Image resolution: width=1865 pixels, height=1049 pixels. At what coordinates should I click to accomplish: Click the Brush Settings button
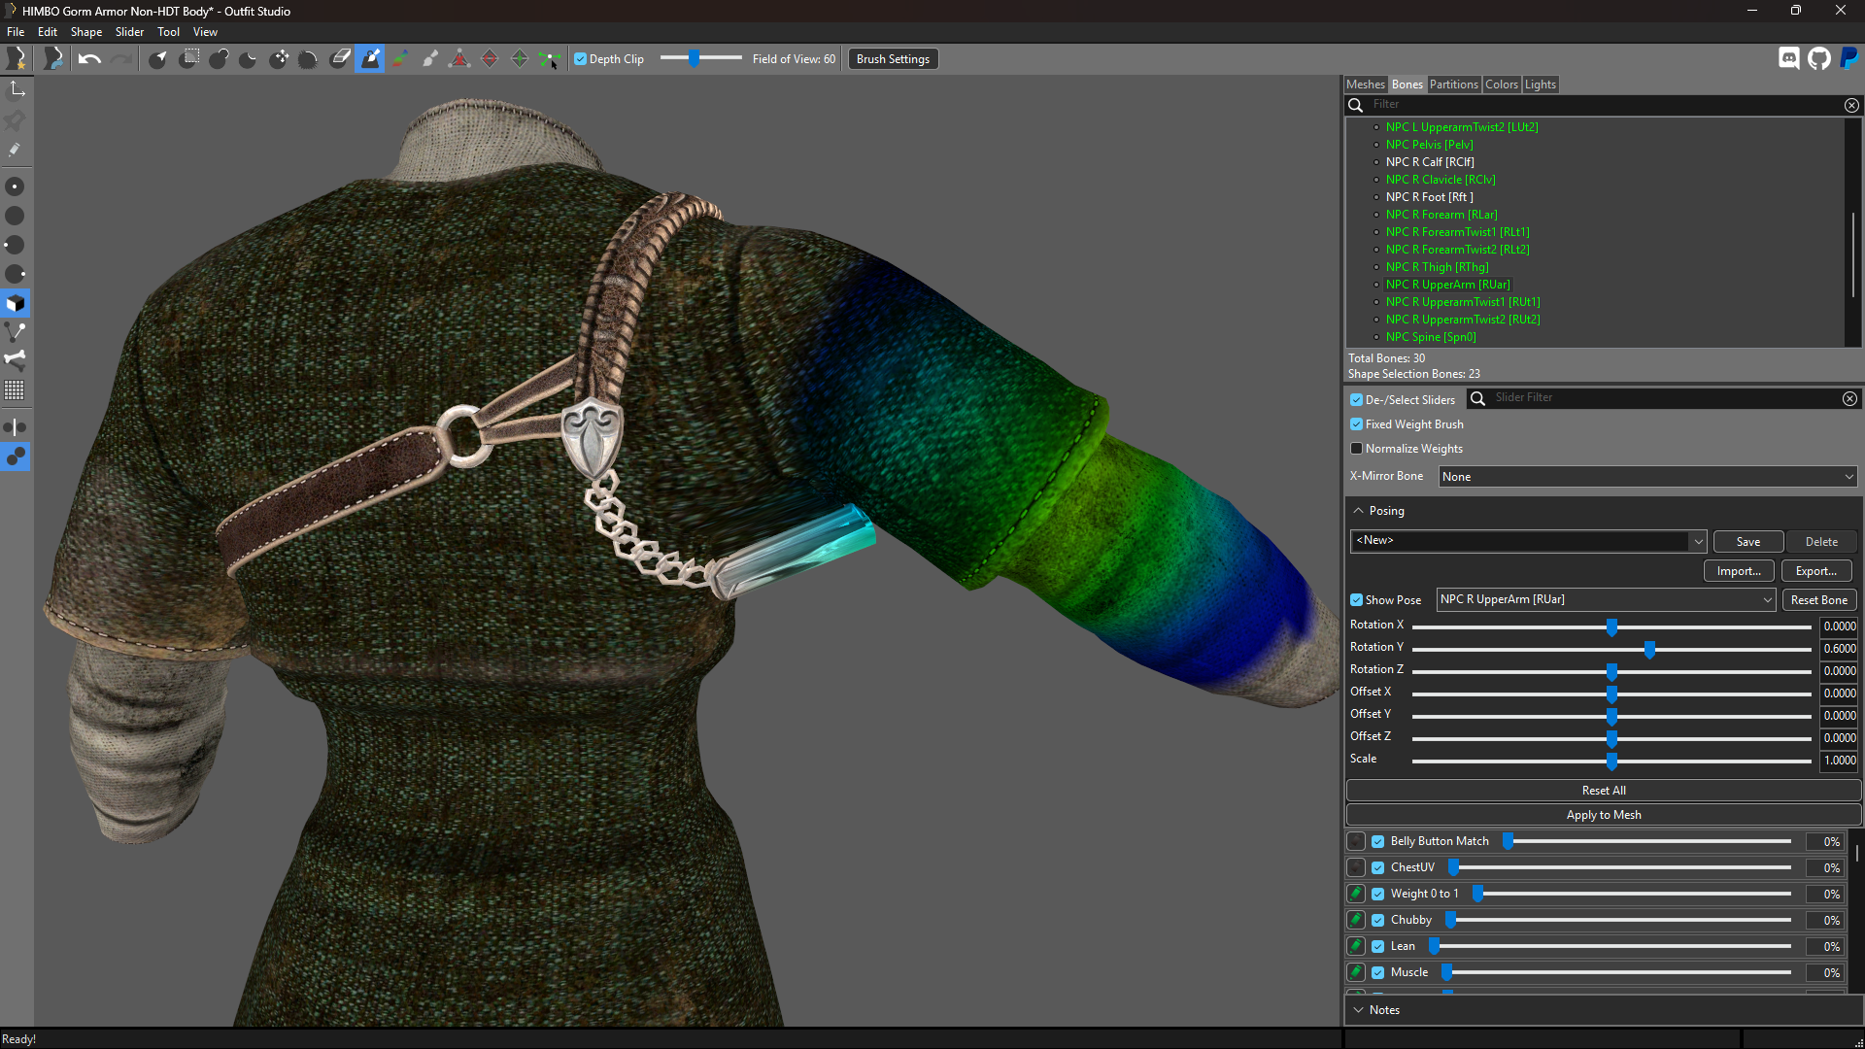coord(893,59)
